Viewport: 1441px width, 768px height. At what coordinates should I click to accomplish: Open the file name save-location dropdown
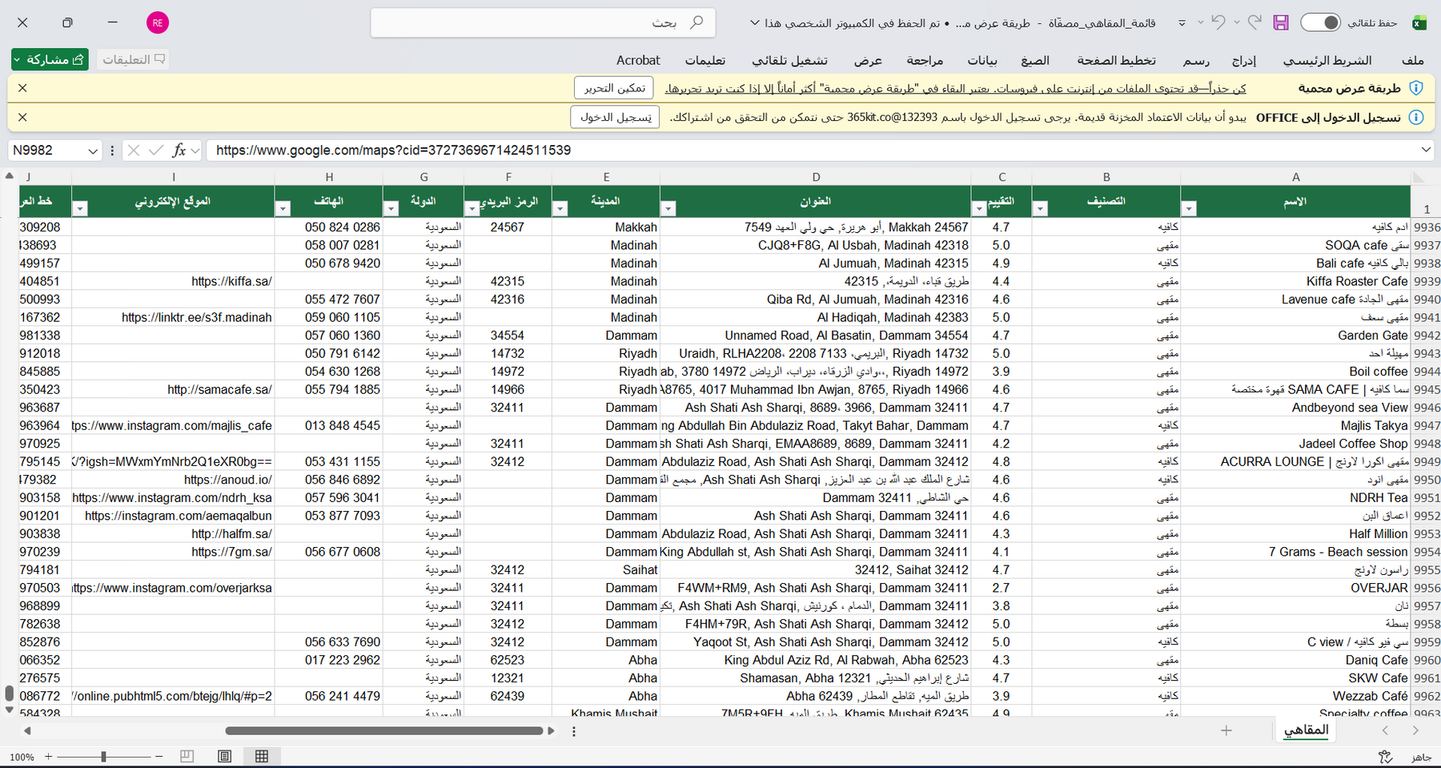tap(754, 23)
